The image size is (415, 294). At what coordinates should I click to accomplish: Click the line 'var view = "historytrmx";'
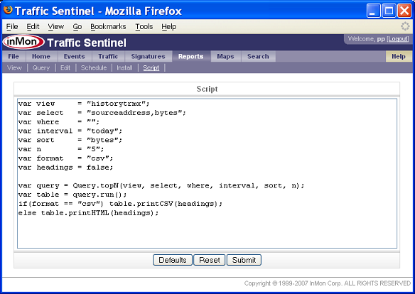pyautogui.click(x=84, y=104)
